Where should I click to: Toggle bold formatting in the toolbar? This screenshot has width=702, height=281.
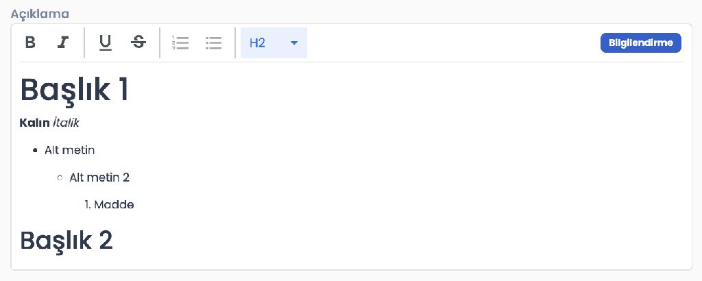30,42
